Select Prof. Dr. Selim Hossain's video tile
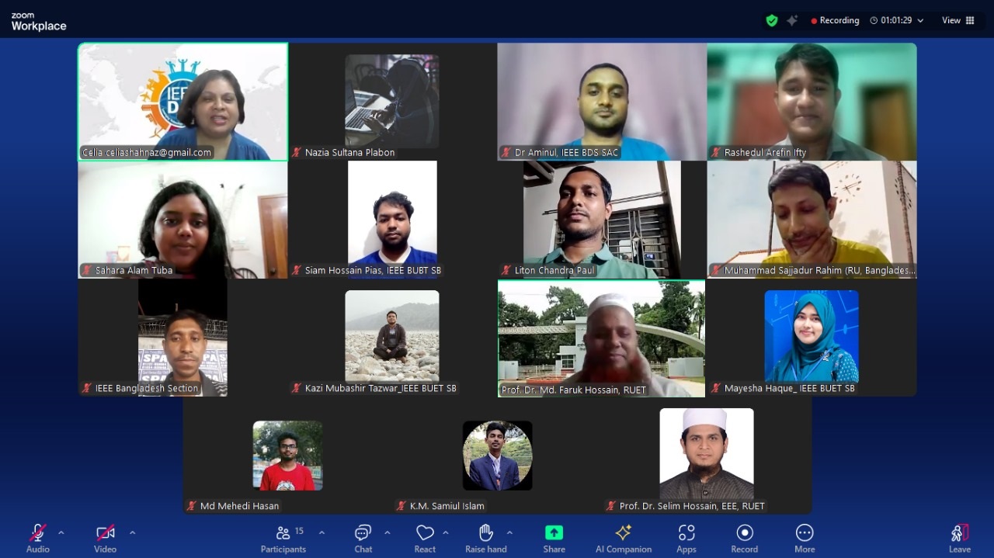This screenshot has height=558, width=994. [707, 456]
